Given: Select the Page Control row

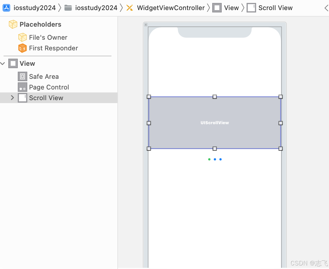Looking at the screenshot, I should coord(59,87).
